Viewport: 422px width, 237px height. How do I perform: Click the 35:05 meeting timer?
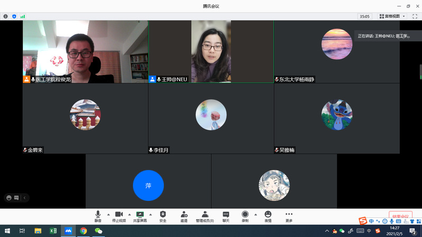pyautogui.click(x=365, y=16)
